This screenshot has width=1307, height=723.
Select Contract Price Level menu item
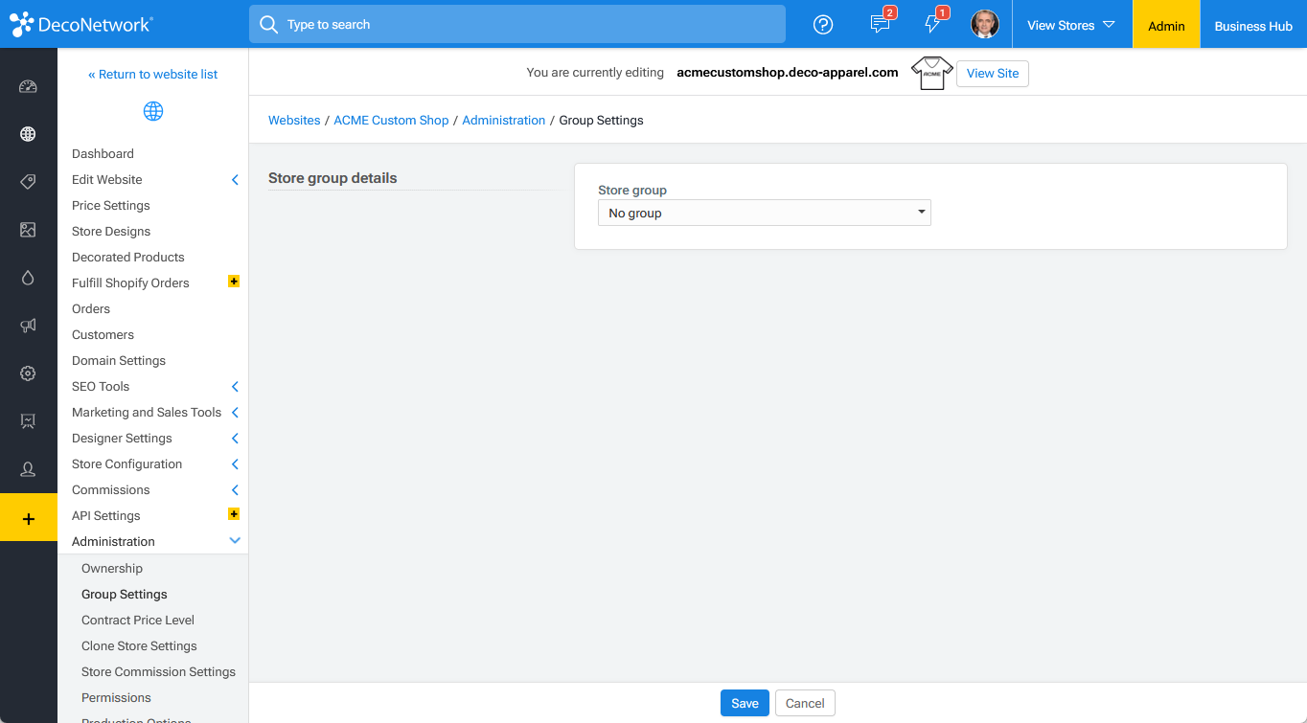click(138, 621)
